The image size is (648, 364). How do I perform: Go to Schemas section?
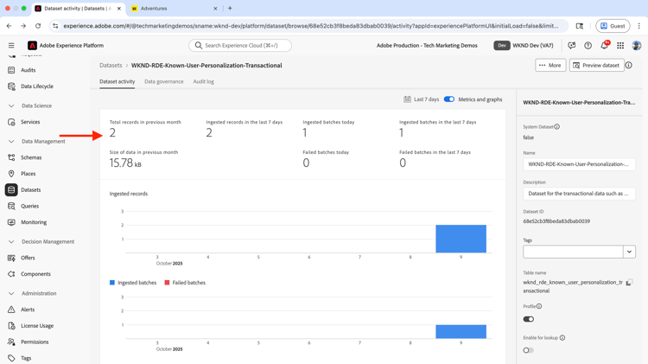pos(31,157)
